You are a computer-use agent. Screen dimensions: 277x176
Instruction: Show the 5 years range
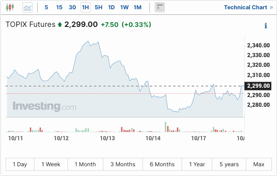click(229, 164)
